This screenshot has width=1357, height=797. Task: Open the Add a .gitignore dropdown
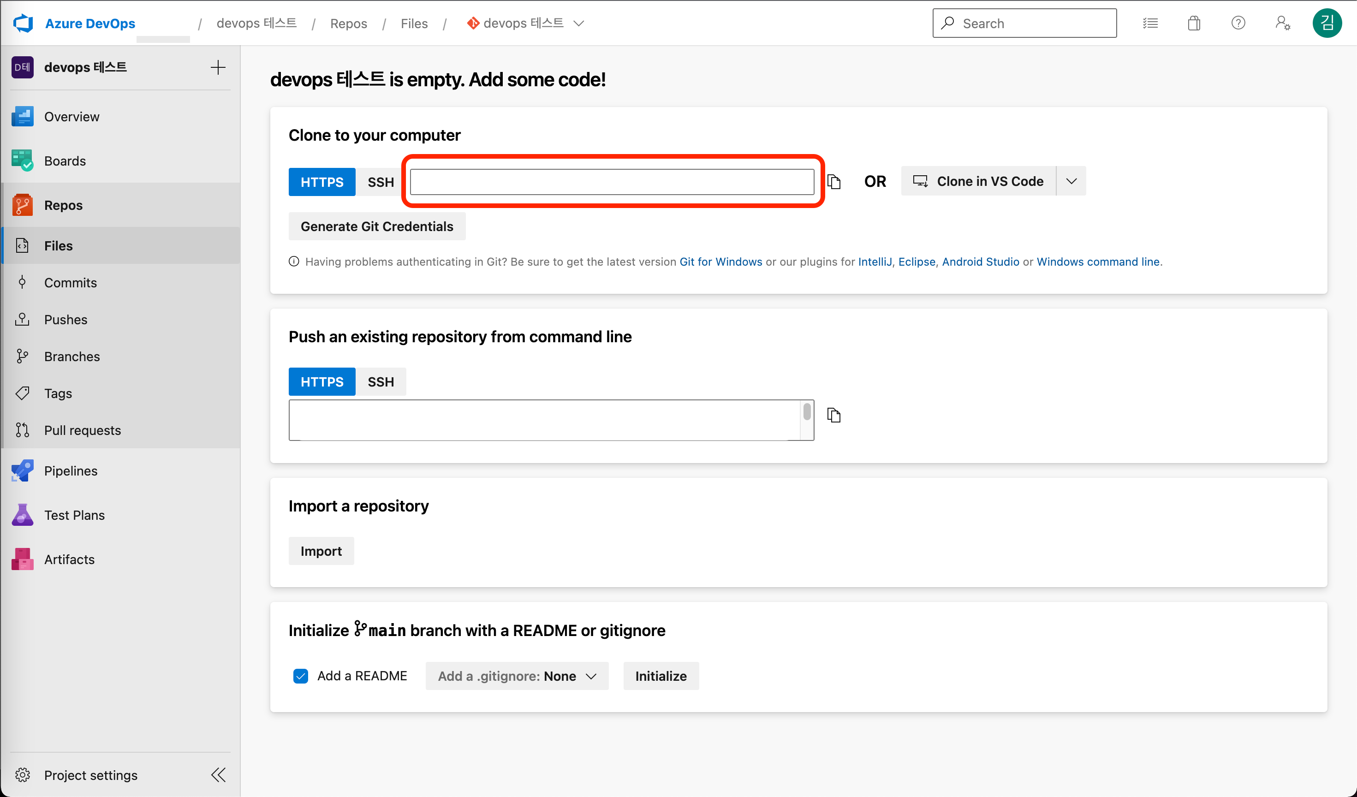[x=517, y=676]
